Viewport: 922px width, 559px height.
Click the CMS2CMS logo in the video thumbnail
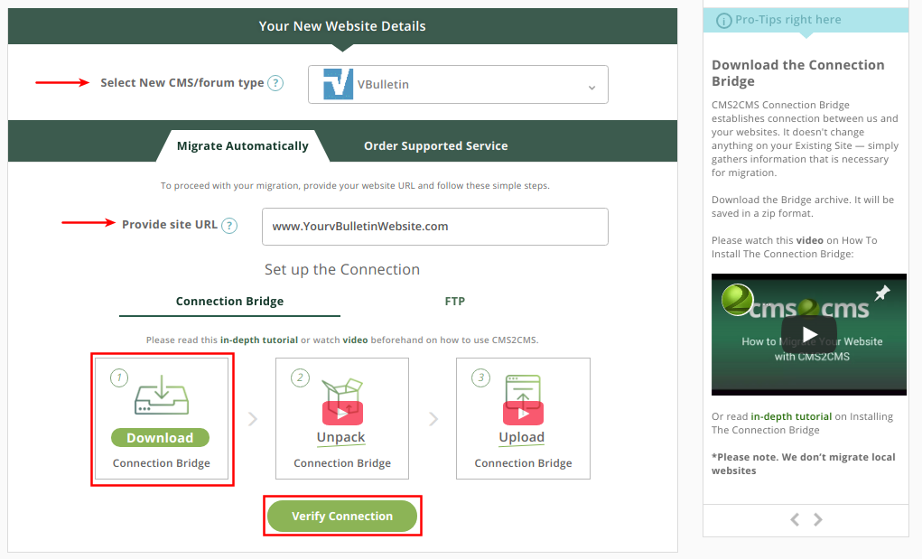tap(738, 299)
